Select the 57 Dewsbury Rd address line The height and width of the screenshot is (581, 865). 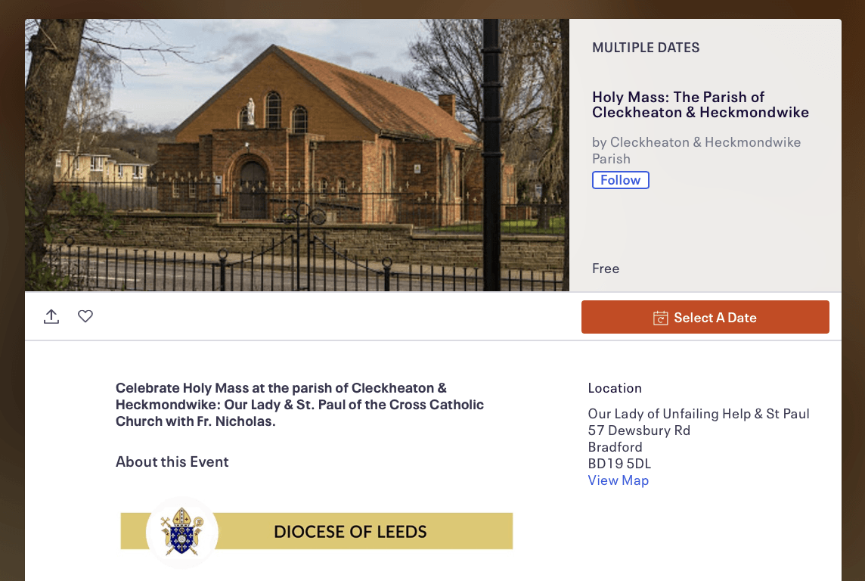(639, 430)
